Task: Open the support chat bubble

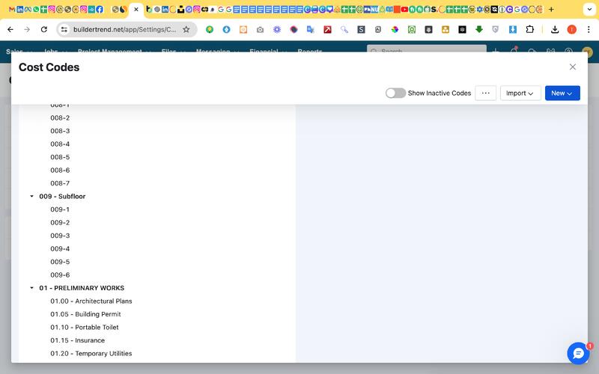Action: coord(578,353)
